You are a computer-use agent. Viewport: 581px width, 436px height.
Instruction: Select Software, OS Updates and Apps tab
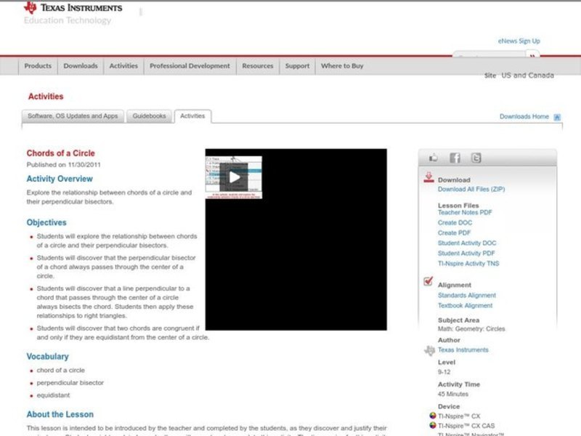(x=73, y=116)
